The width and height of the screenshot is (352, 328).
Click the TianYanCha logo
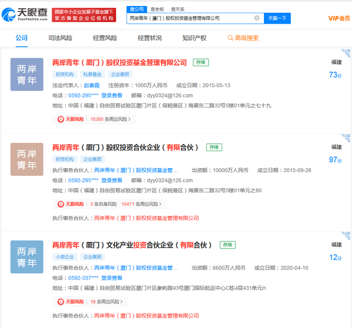pyautogui.click(x=25, y=14)
